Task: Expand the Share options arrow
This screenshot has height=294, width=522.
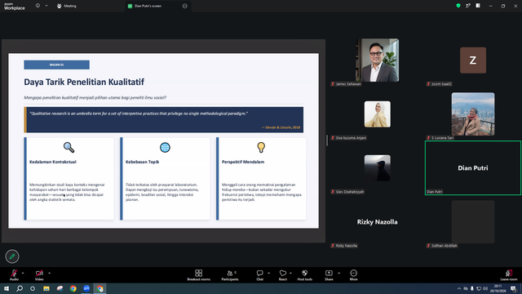Action: pos(339,273)
